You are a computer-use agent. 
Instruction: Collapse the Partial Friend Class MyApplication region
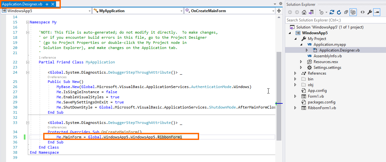(x=28, y=62)
